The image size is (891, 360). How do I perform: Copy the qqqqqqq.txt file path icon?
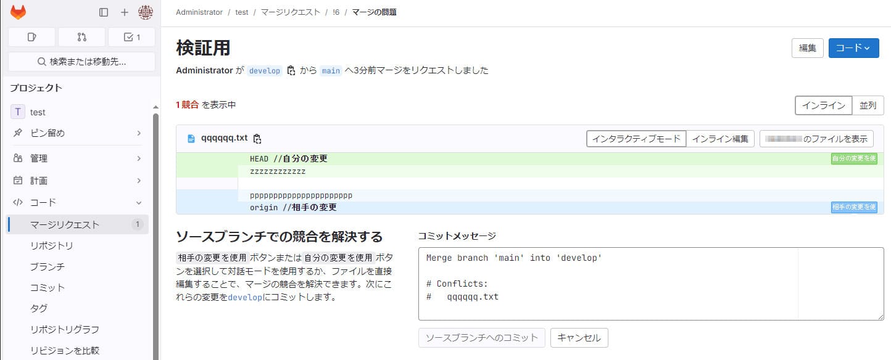point(257,138)
